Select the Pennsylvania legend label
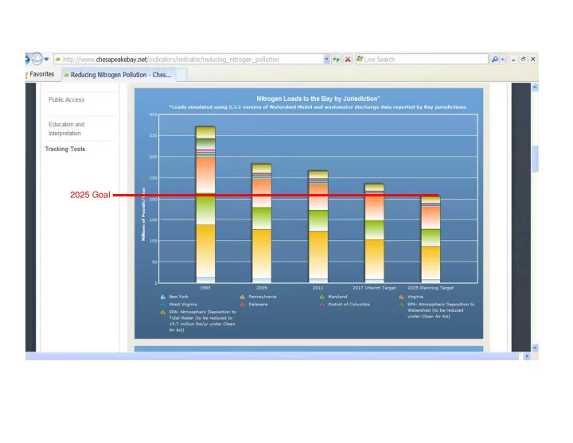The height and width of the screenshot is (443, 573). 263,297
